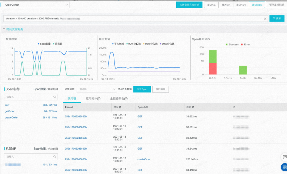Image resolution: width=287 pixels, height=174 pixels.
Task: Click the search magnifier in Span名称 filter
Action: coord(54,97)
